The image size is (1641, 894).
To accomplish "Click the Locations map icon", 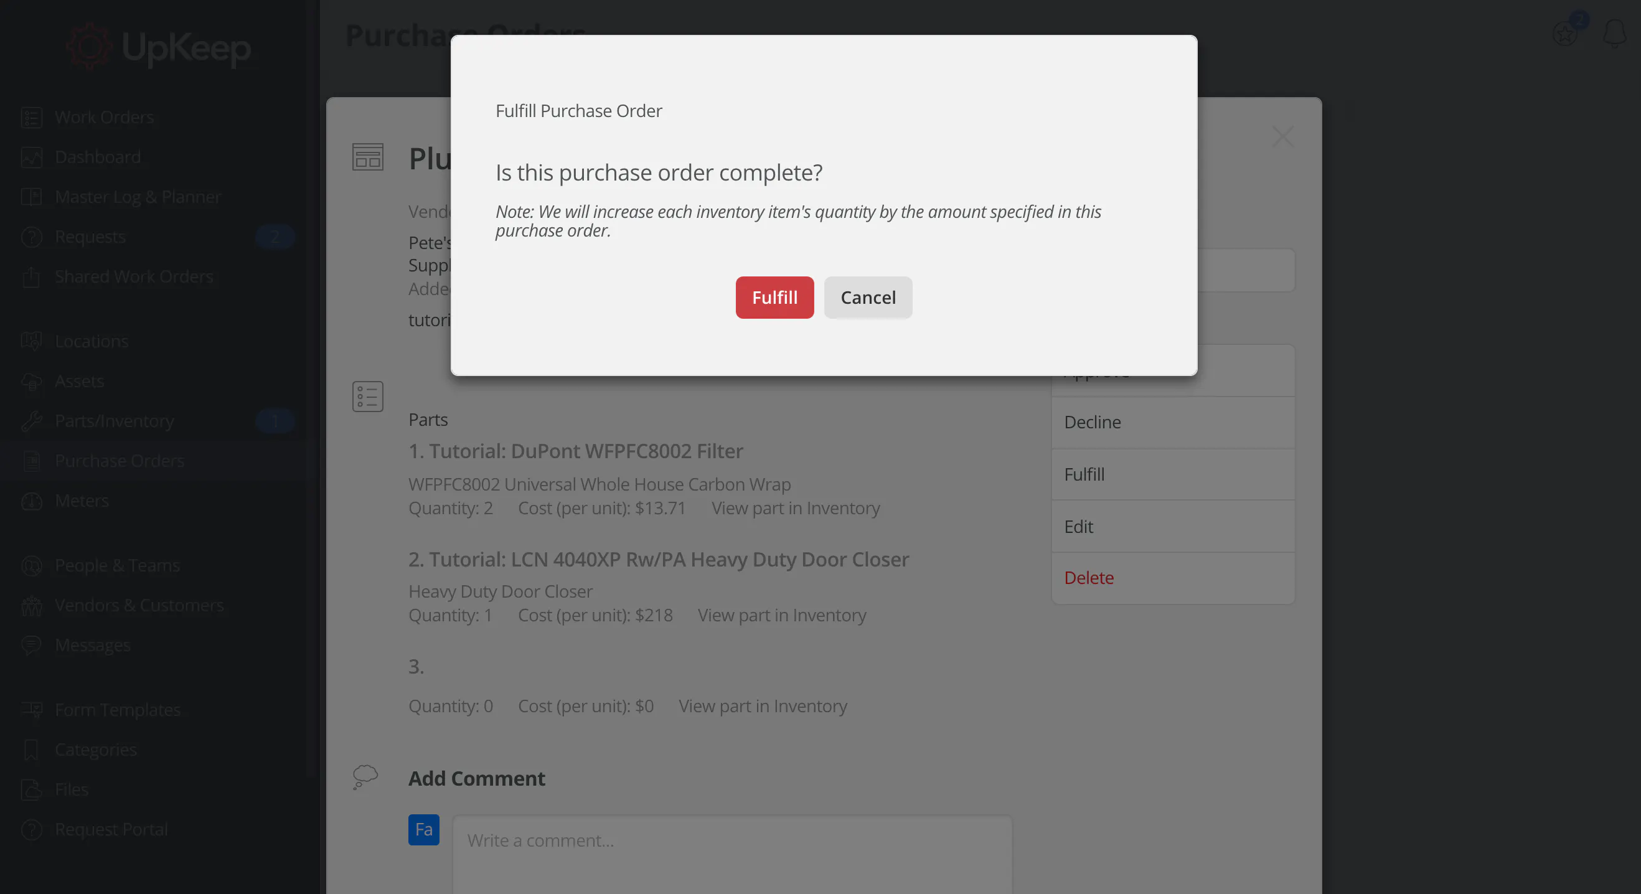I will tap(31, 342).
